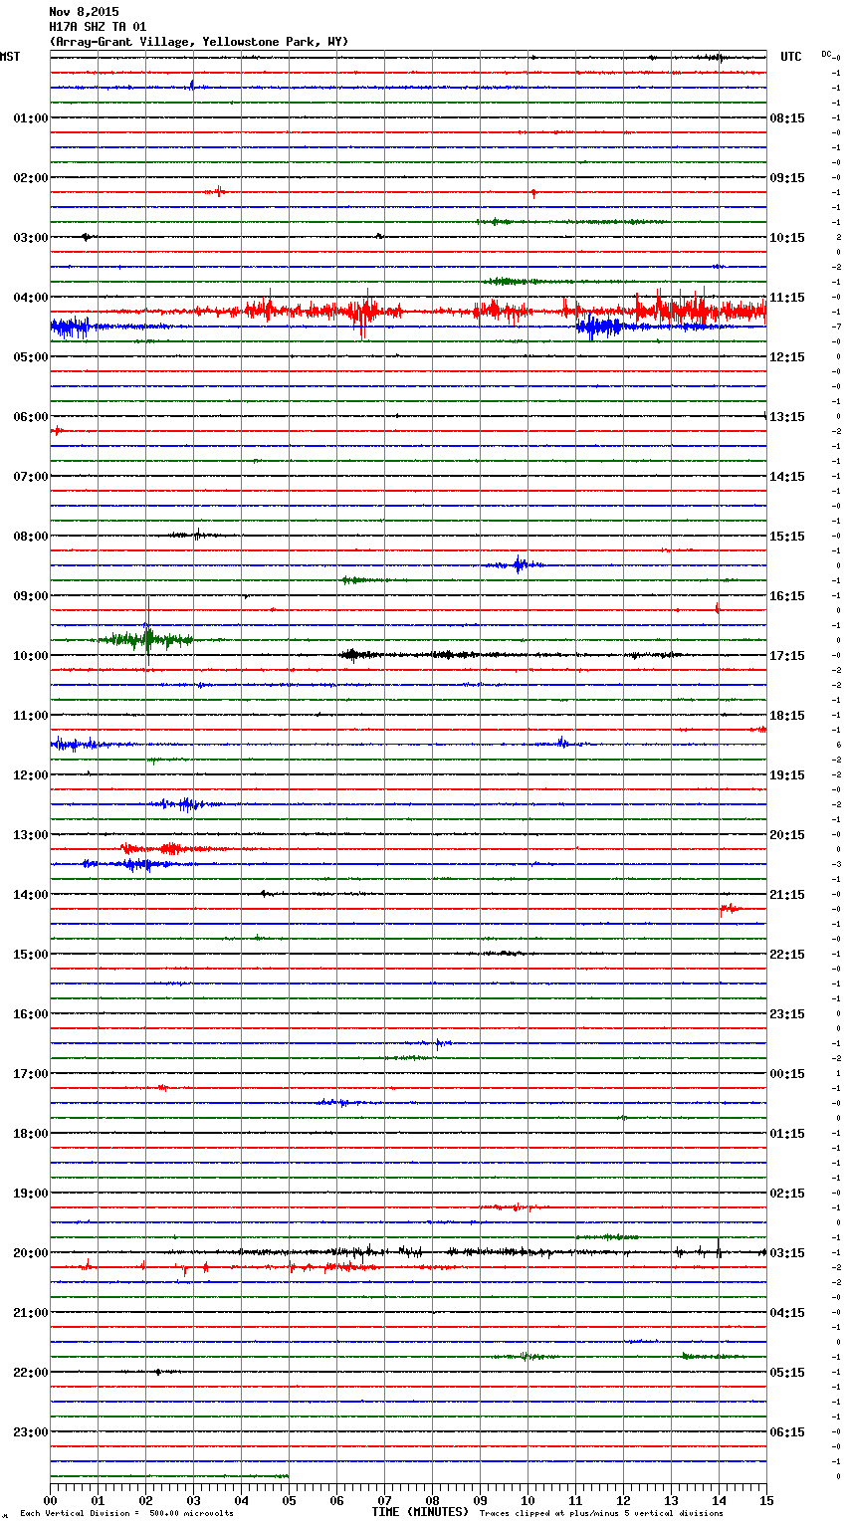
Task: Click the 'H17A SHZ TA 01' station label
Action: (98, 27)
